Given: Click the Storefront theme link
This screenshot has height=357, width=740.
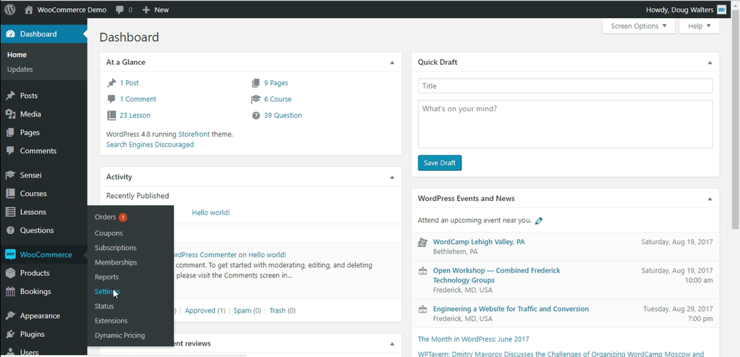Looking at the screenshot, I should (194, 134).
